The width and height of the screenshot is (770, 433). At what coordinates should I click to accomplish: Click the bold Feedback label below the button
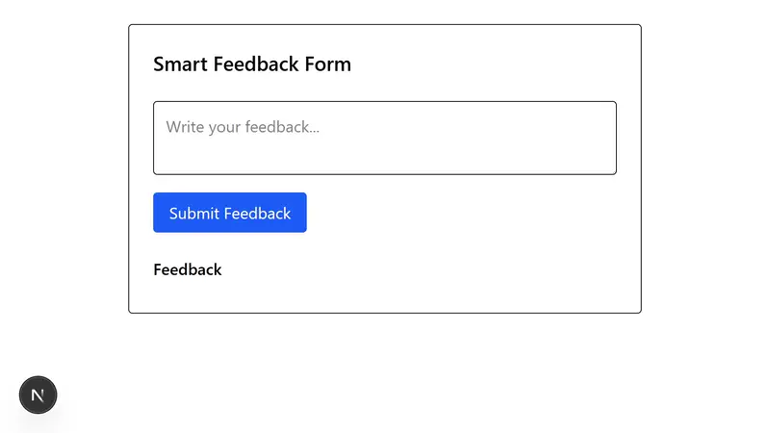pyautogui.click(x=188, y=269)
